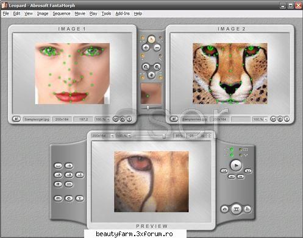Click the Image 1 filename field

(x=37, y=119)
